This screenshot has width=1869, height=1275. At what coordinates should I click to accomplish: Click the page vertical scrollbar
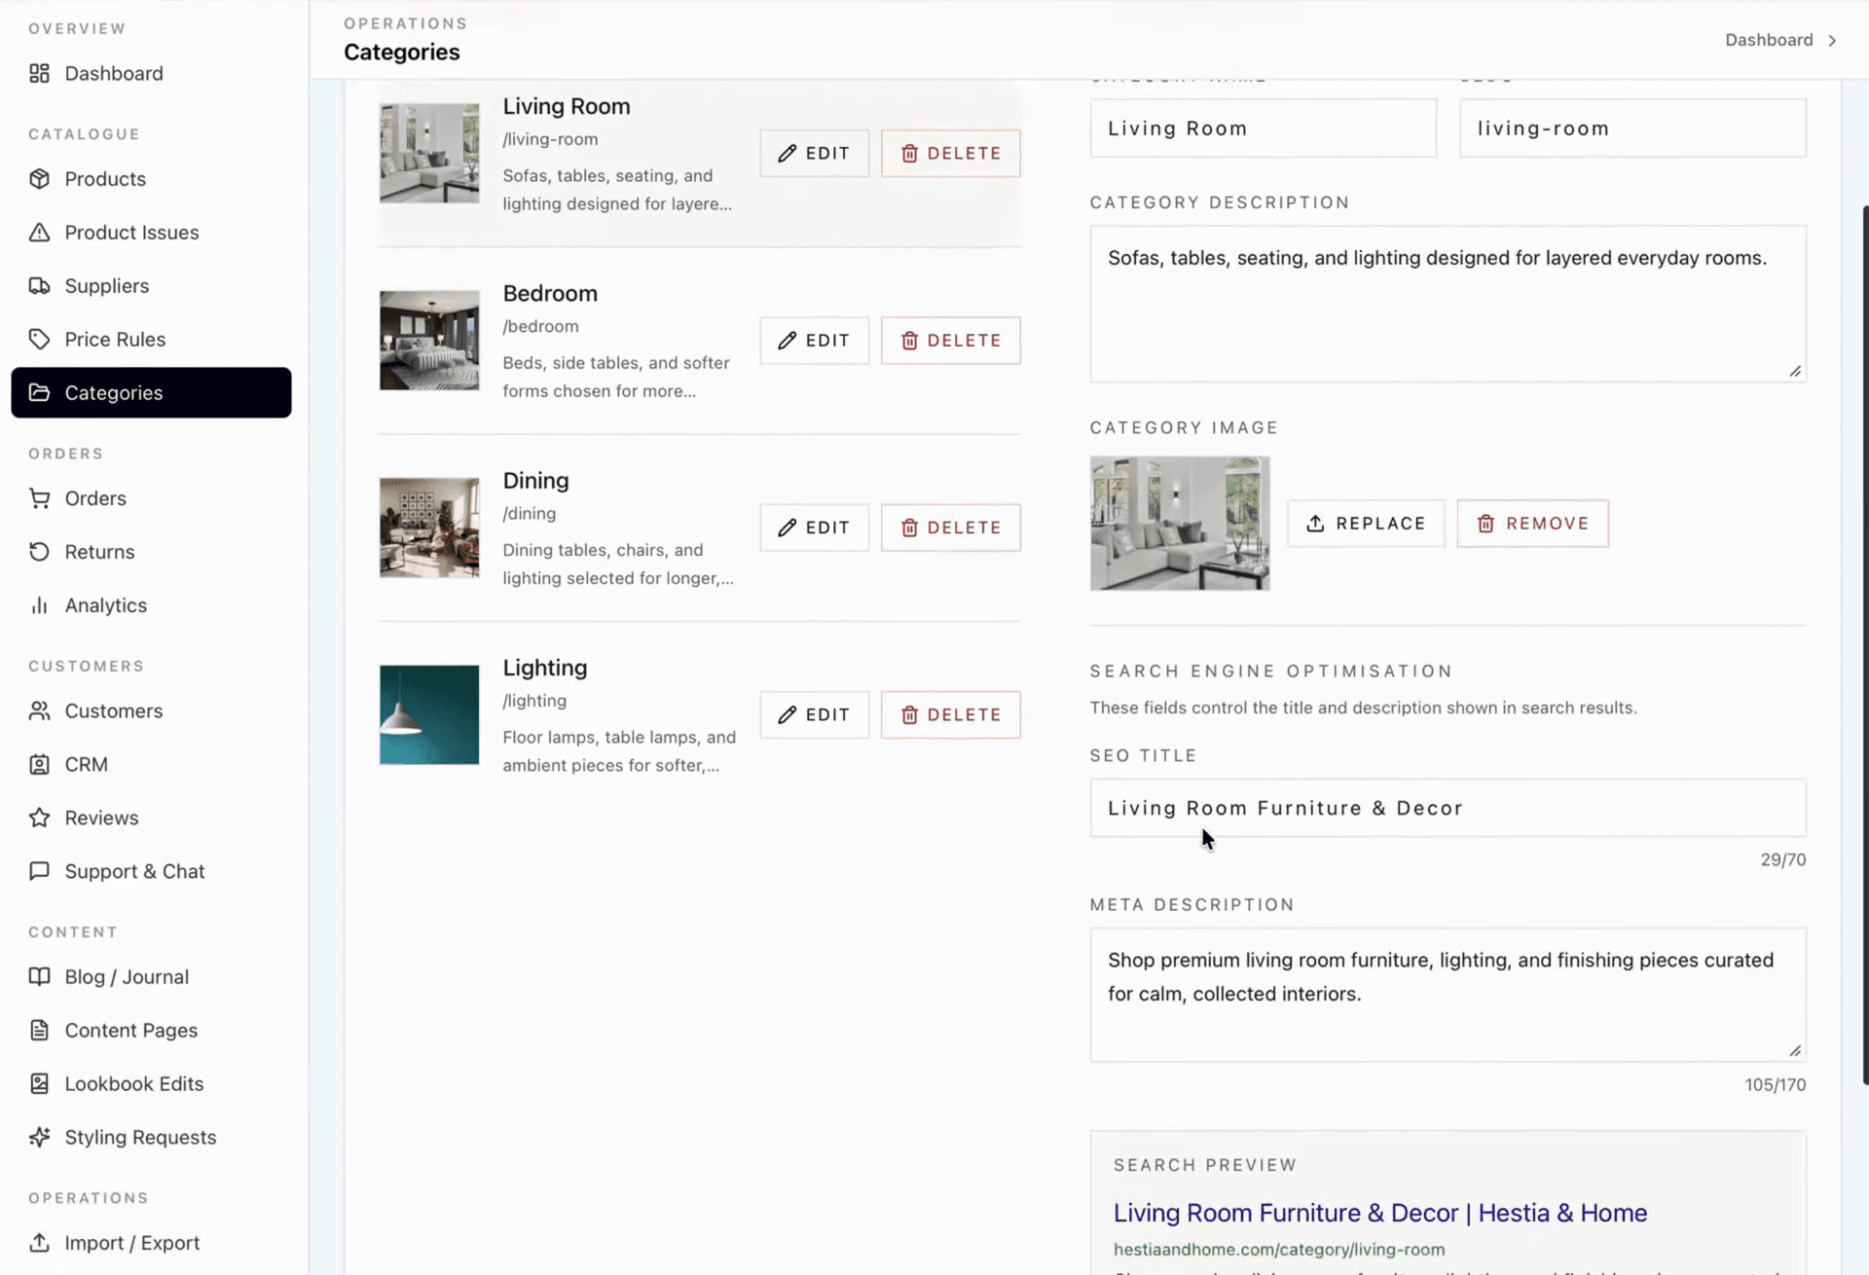(x=1864, y=644)
